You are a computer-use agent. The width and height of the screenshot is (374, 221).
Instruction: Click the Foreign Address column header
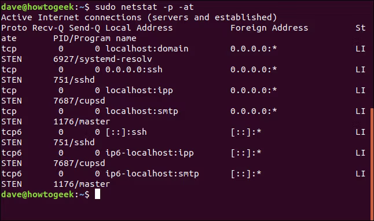pyautogui.click(x=269, y=28)
